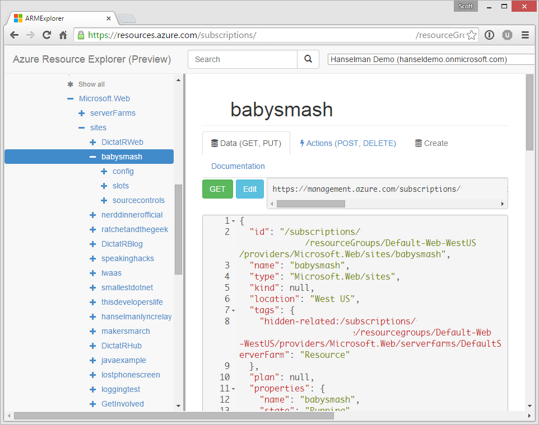
Task: Click the browser forward arrow
Action: pyautogui.click(x=31, y=35)
